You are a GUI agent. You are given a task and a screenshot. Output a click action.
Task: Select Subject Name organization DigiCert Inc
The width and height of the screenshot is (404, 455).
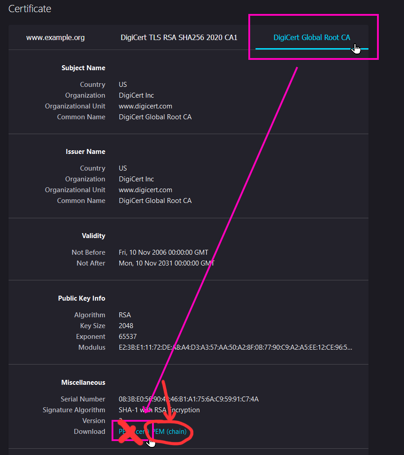136,95
